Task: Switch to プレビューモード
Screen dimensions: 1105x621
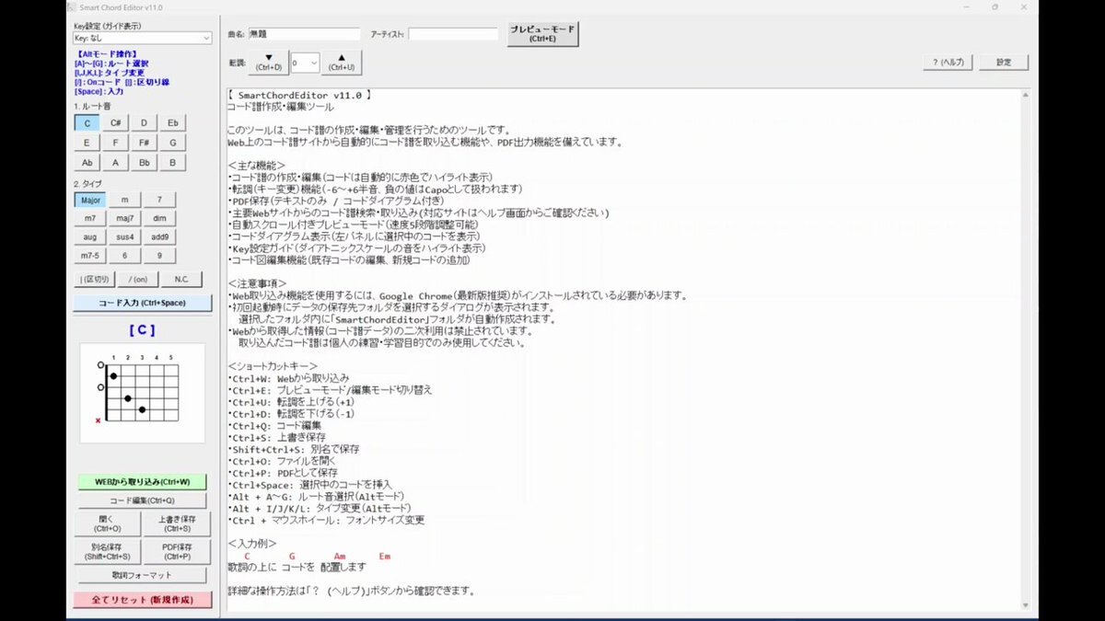Action: tap(542, 34)
